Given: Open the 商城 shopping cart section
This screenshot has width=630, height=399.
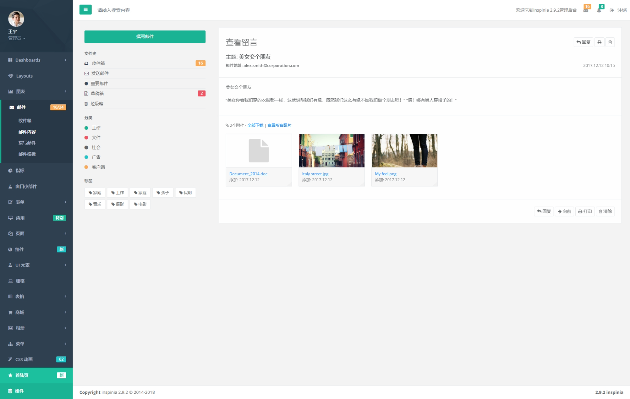Looking at the screenshot, I should click(x=20, y=312).
